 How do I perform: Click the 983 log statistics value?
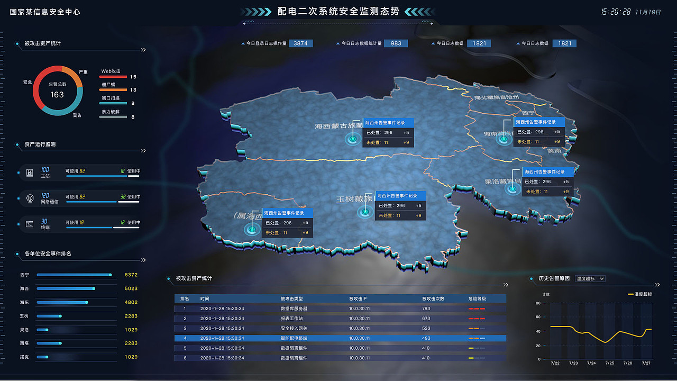click(396, 43)
